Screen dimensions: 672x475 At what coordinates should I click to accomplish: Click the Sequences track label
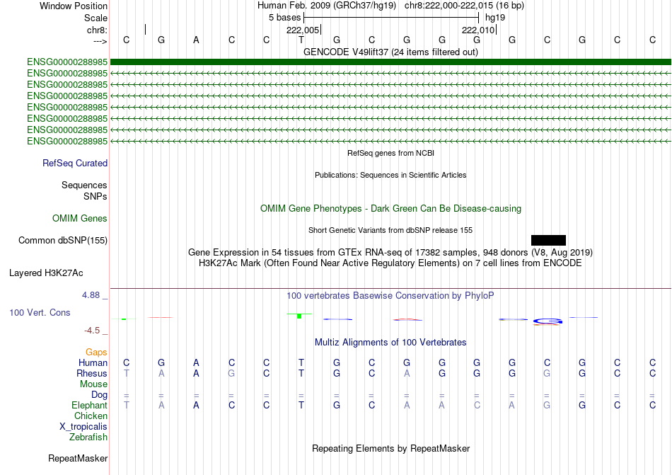84,185
